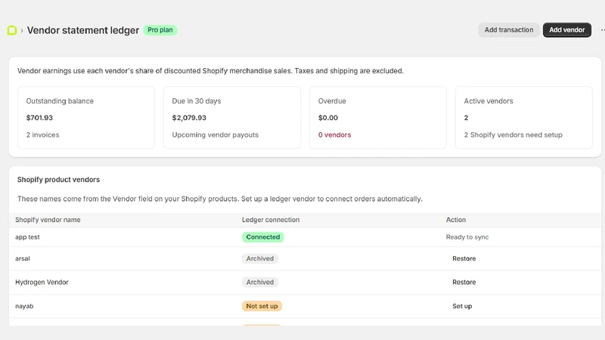The image size is (605, 340).
Task: Click the Overdue $0.00 value
Action: point(328,118)
